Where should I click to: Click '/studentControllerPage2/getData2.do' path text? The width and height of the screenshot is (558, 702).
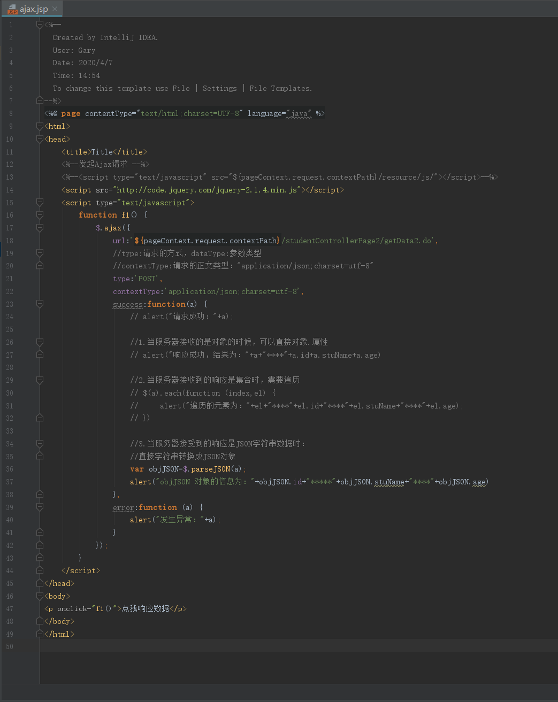pyautogui.click(x=356, y=241)
